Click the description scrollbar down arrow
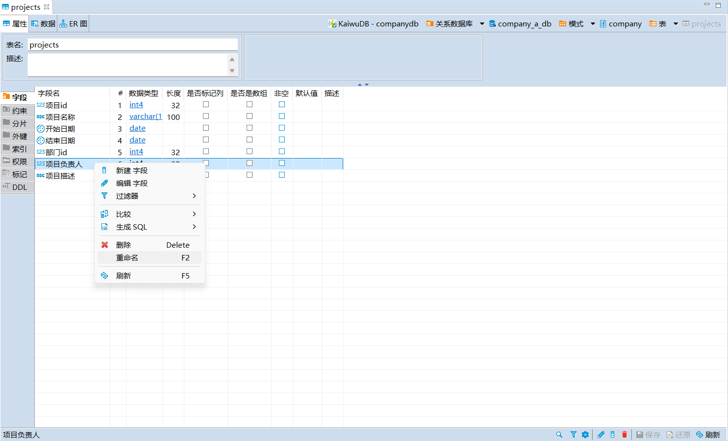 (x=232, y=71)
